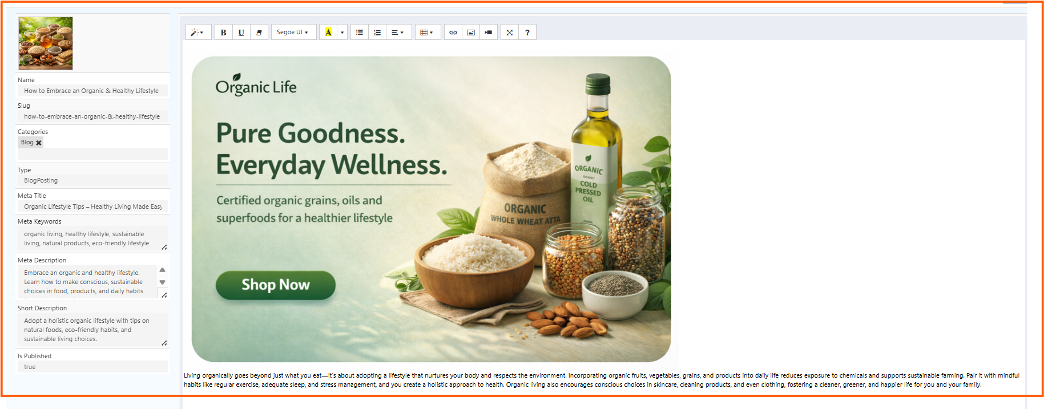Click the Meta Description scroll up arrow
Screen dimensions: 1044x409
pyautogui.click(x=163, y=270)
